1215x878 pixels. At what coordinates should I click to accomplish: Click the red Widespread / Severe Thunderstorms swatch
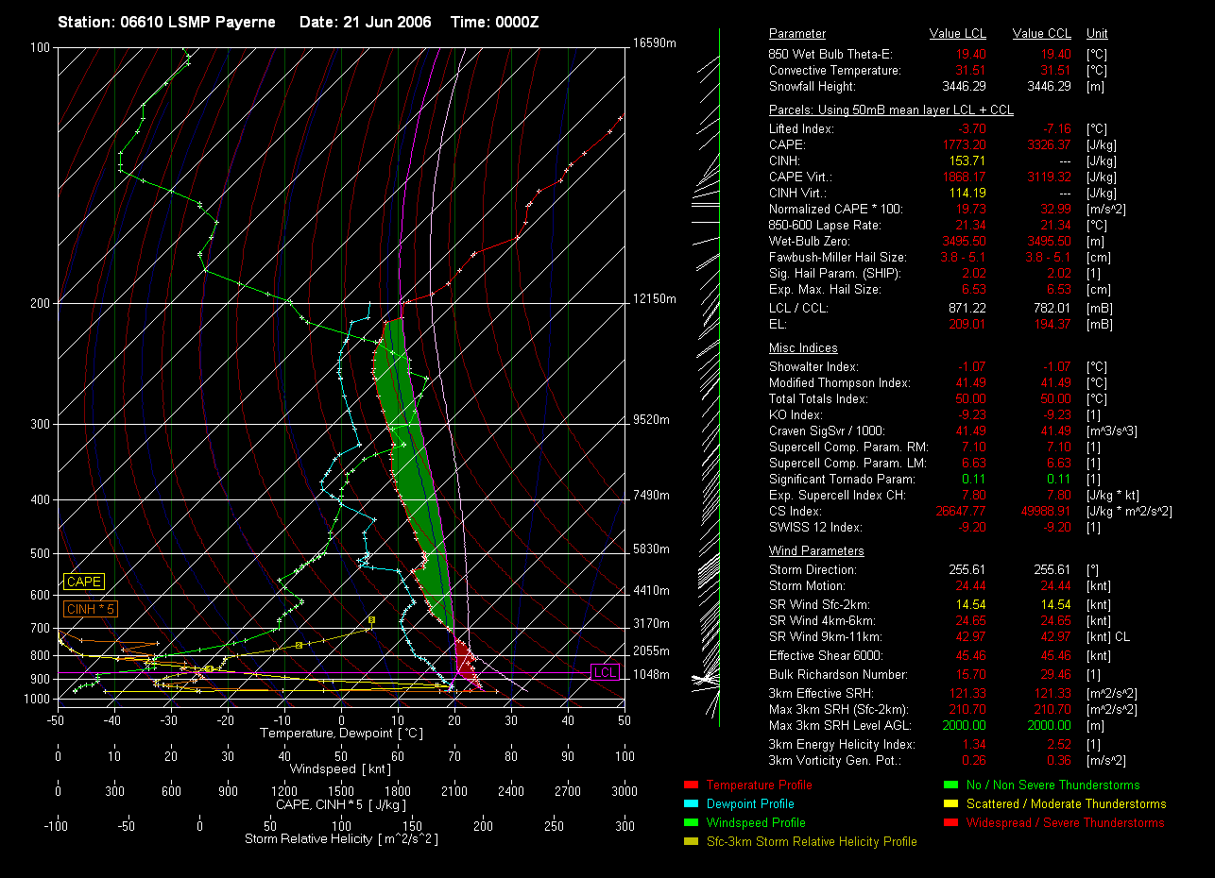[950, 822]
